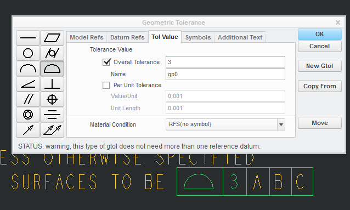Click datum A in the drawing frame
Image resolution: width=350 pixels, height=210 pixels.
(257, 182)
